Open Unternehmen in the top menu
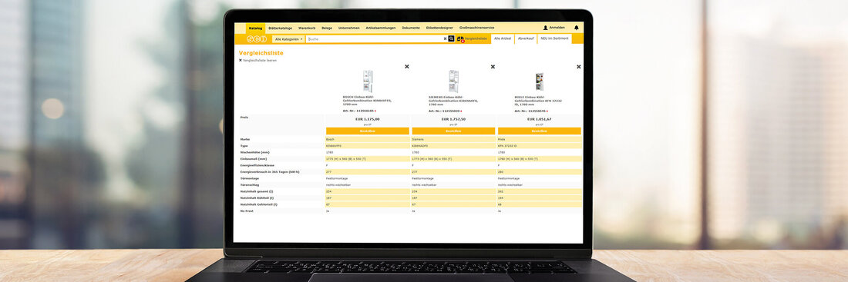Viewport: 848px width, 282px height. point(348,28)
